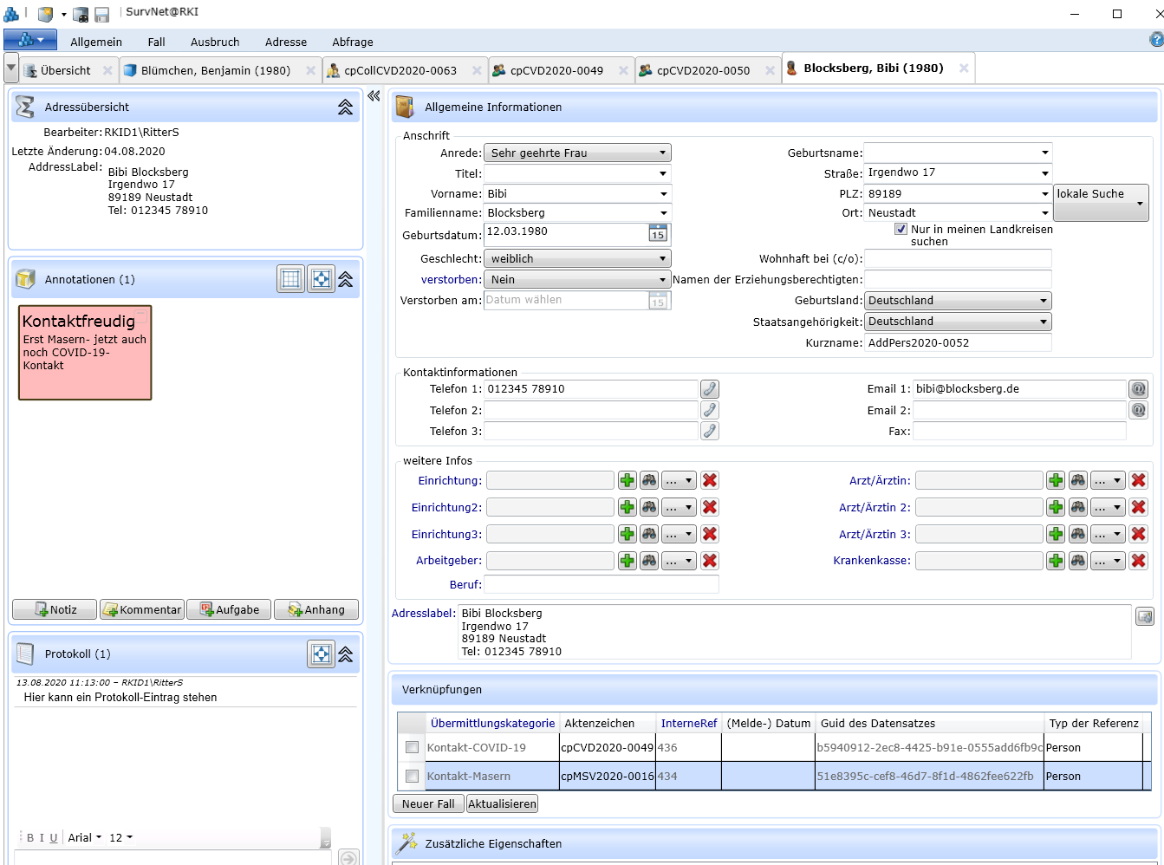Click the email icon next to Email 1
The image size is (1164, 865).
[1138, 389]
